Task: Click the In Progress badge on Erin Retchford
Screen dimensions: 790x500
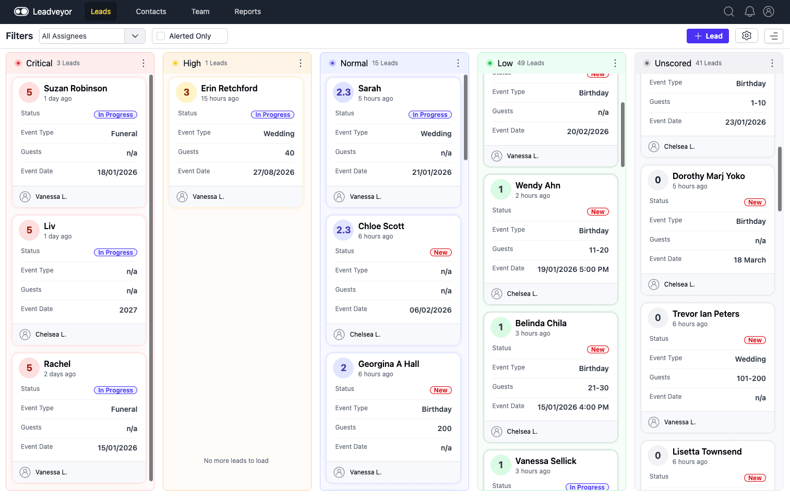Action: point(272,114)
